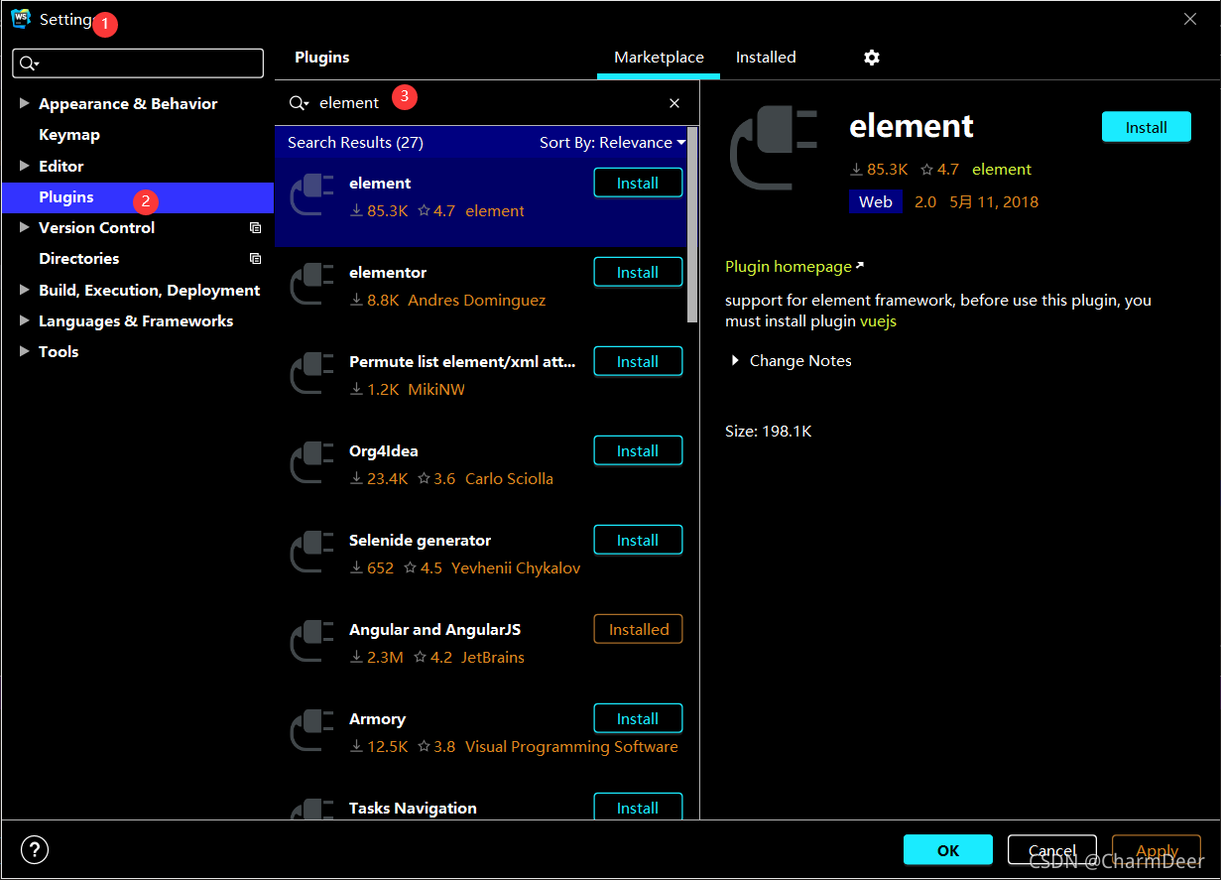Click the external link arrow by Plugin homepage
Image resolution: width=1221 pixels, height=880 pixels.
860,266
